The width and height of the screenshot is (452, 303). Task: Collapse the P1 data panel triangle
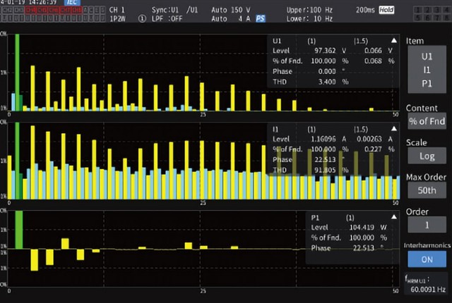[394, 217]
